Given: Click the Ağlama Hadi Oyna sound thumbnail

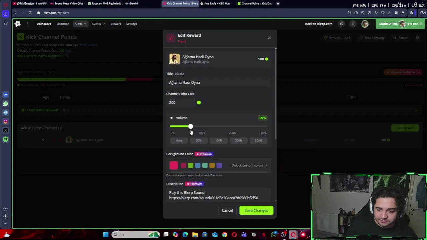Looking at the screenshot, I should [174, 59].
